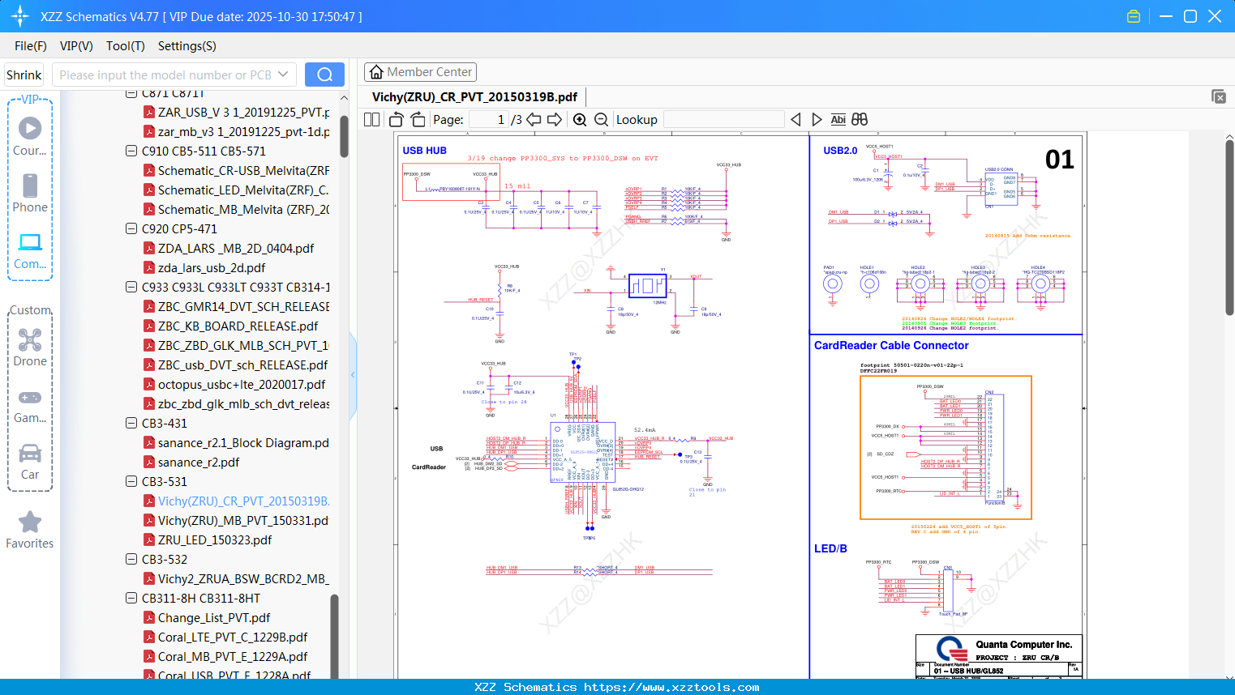Click the binoculars search icon

tap(860, 120)
